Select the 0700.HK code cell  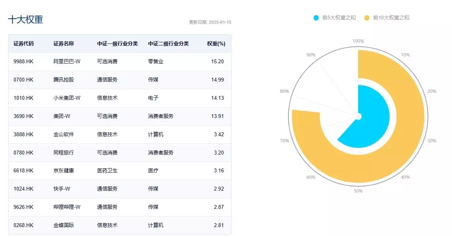pos(23,80)
